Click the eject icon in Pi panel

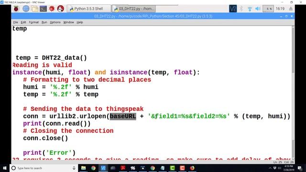(291, 9)
